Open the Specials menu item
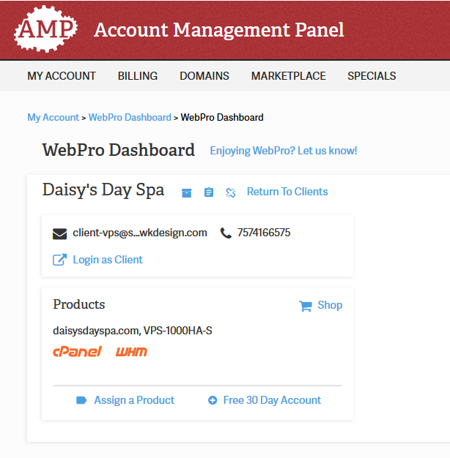 point(372,76)
